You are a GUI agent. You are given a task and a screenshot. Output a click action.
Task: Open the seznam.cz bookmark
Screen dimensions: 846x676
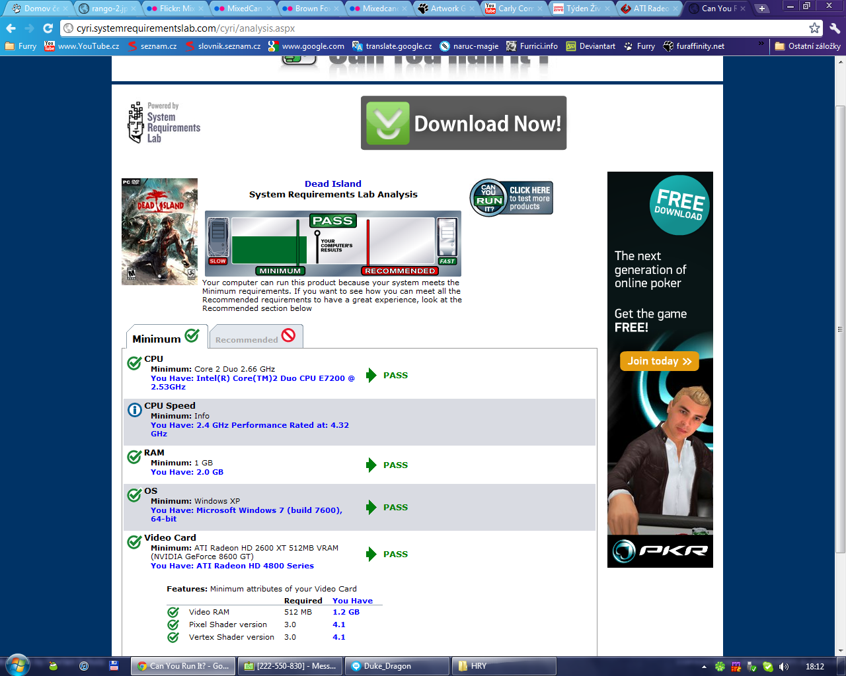pyautogui.click(x=152, y=46)
